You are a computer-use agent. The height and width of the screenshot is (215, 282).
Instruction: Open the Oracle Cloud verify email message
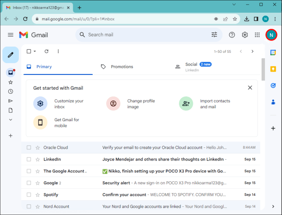(x=141, y=147)
